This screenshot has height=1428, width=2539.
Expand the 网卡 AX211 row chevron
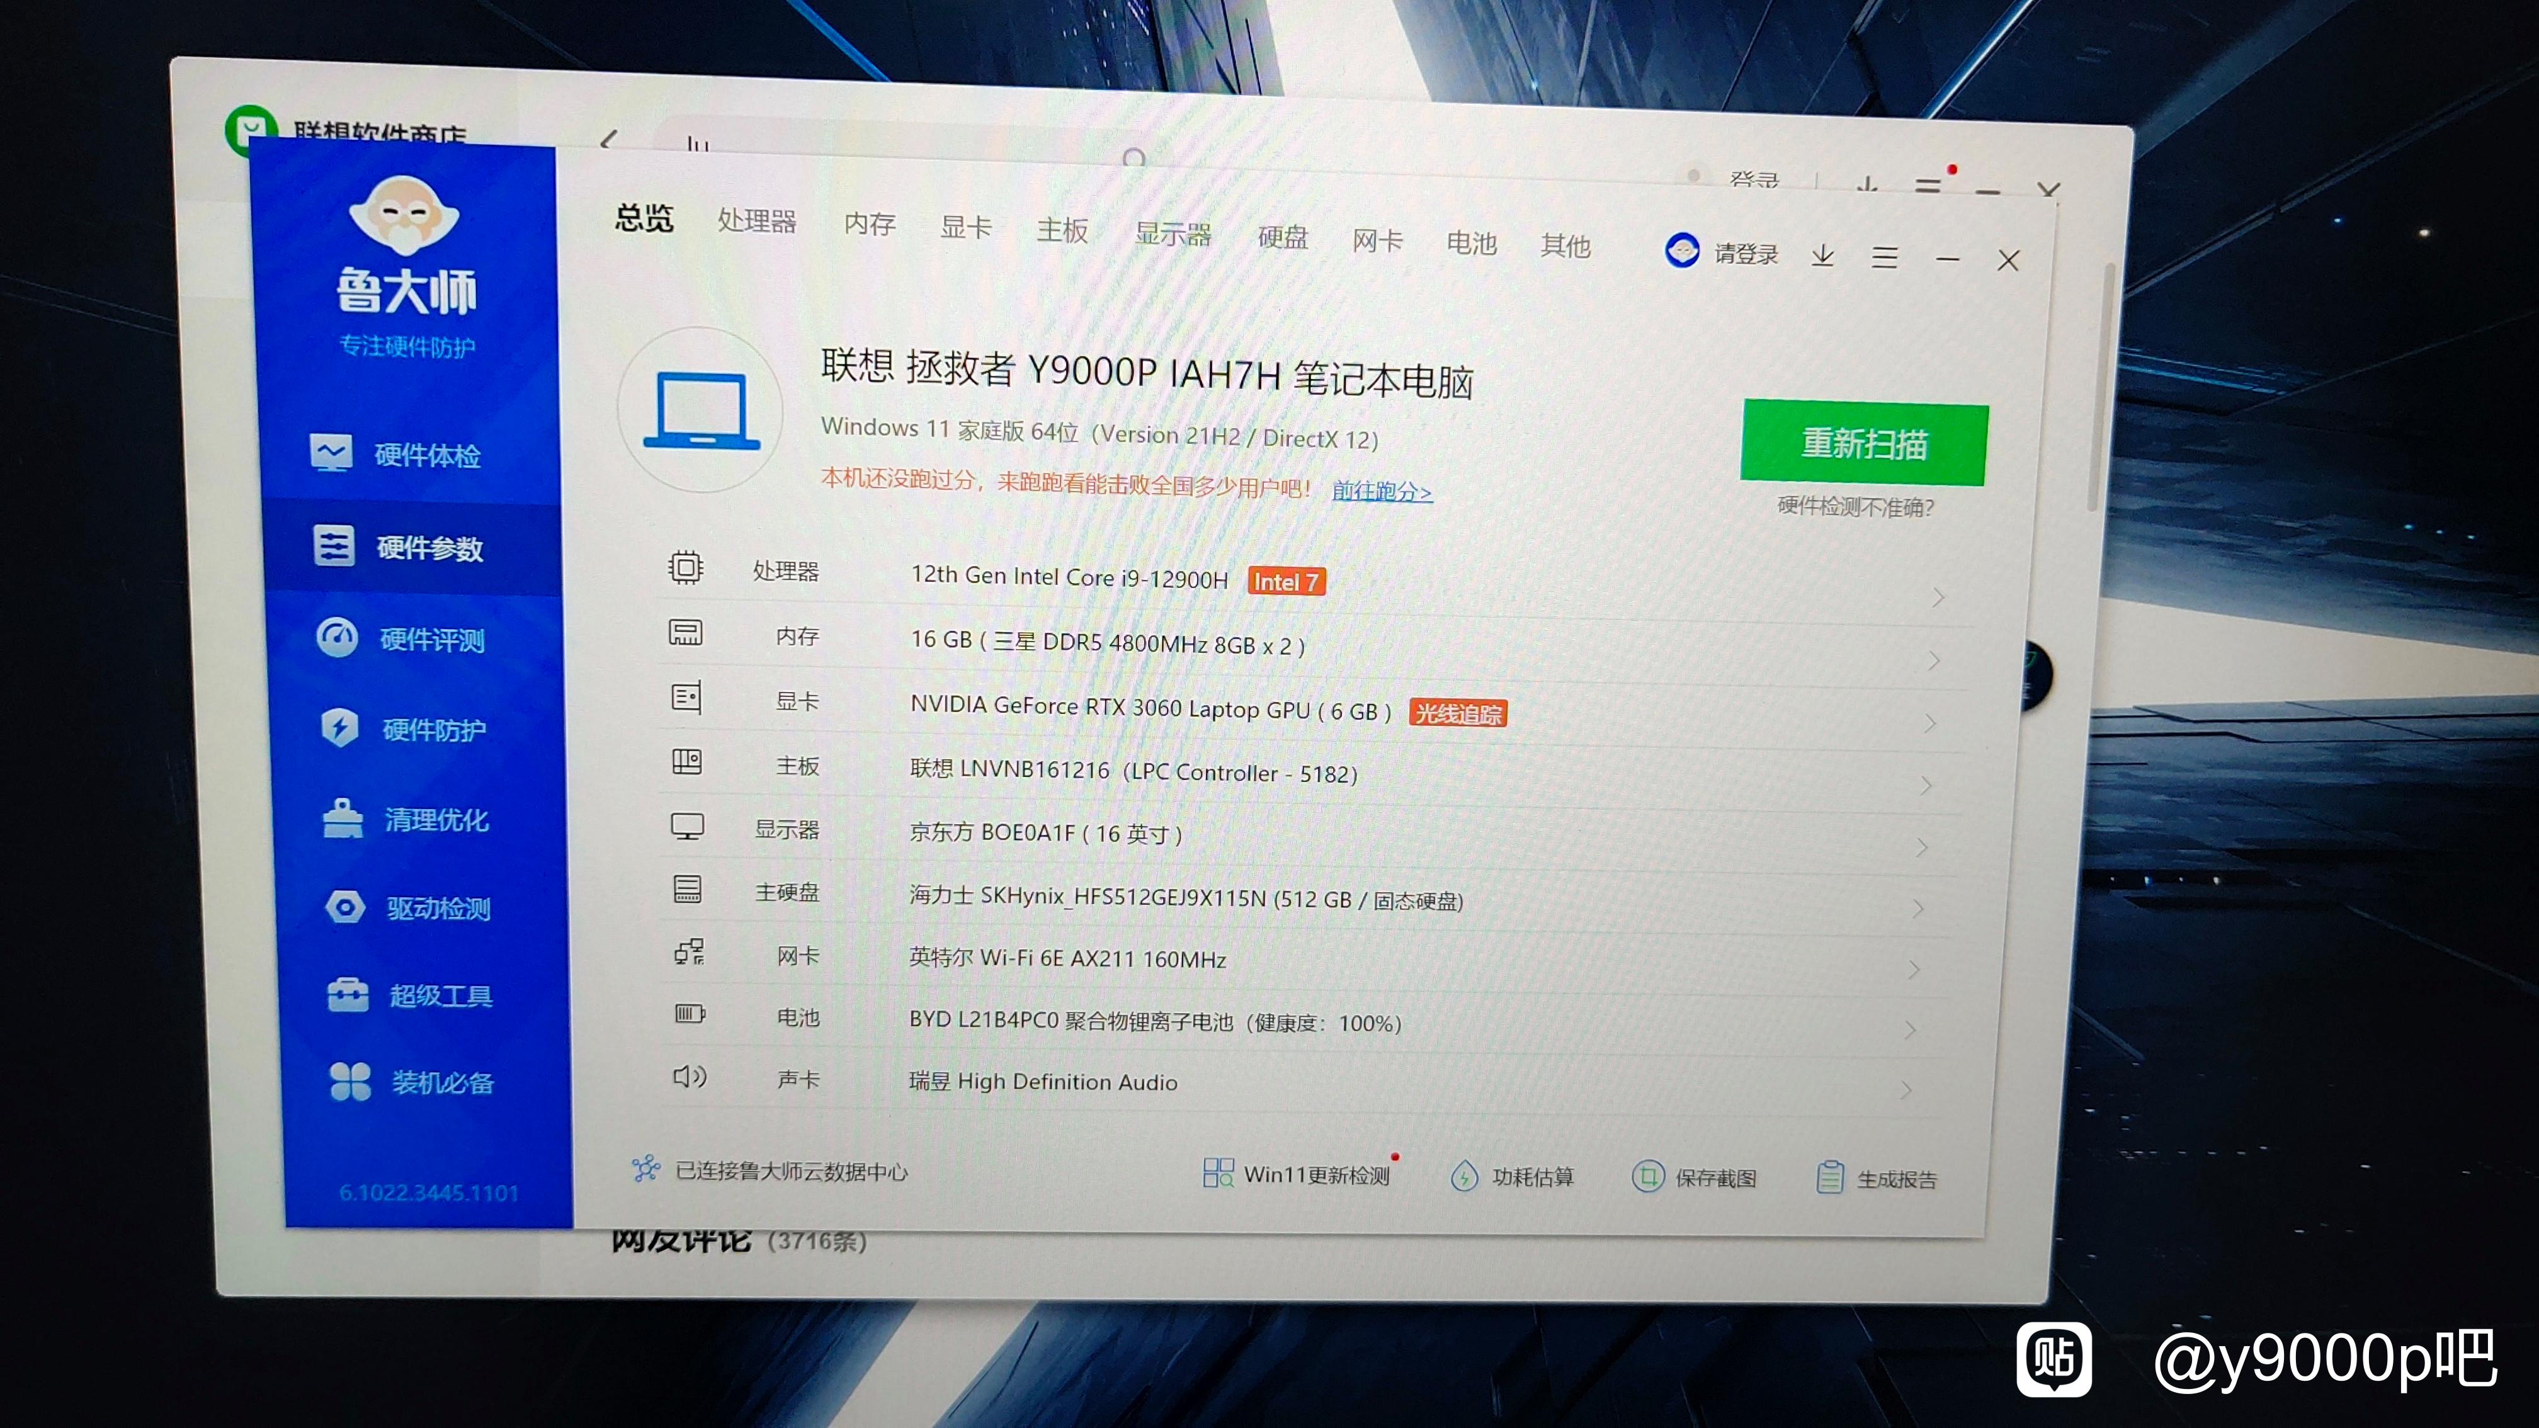pyautogui.click(x=1914, y=970)
